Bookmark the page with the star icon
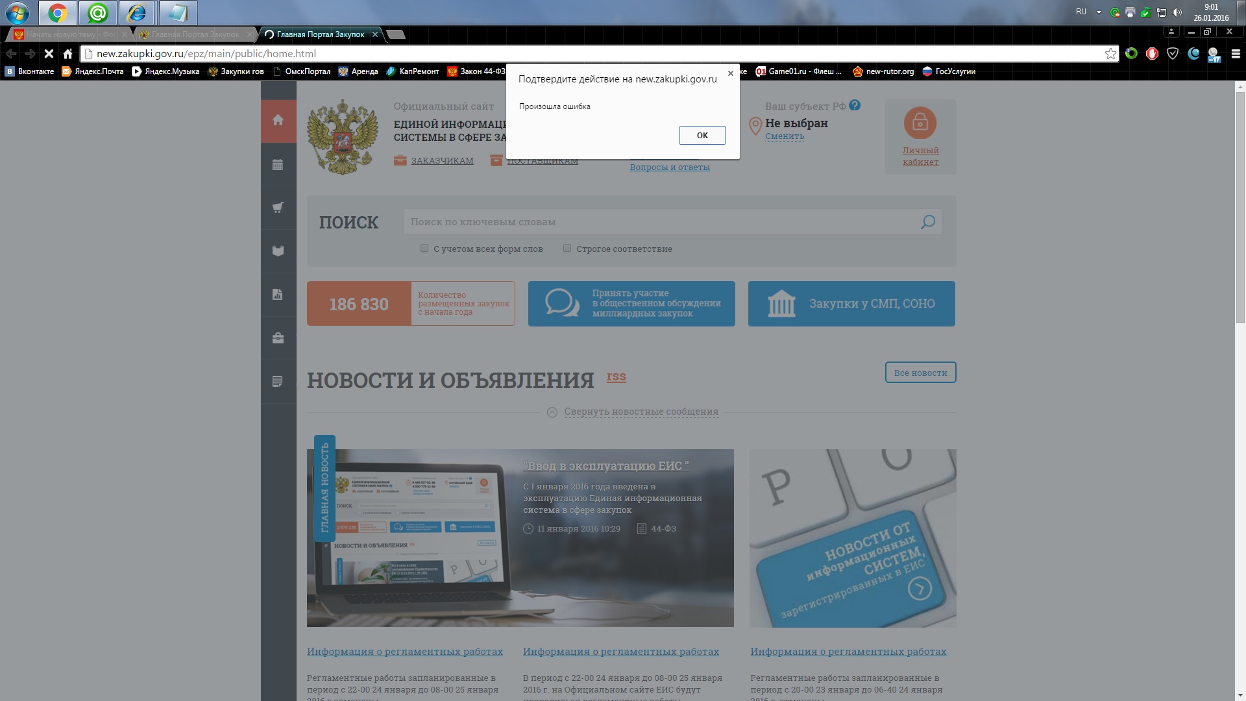The image size is (1246, 701). [1110, 54]
